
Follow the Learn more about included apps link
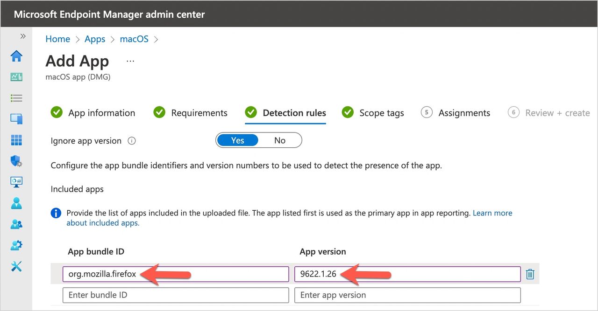click(x=492, y=213)
